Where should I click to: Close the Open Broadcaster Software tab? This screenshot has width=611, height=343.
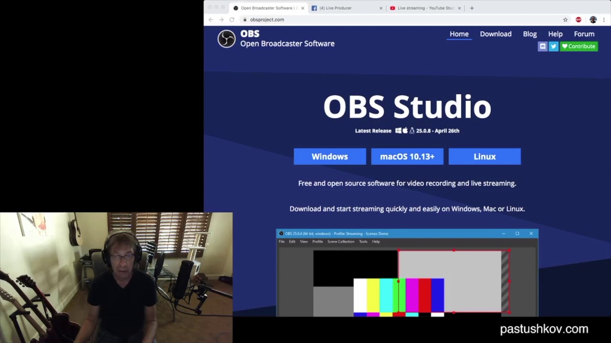pyautogui.click(x=302, y=8)
